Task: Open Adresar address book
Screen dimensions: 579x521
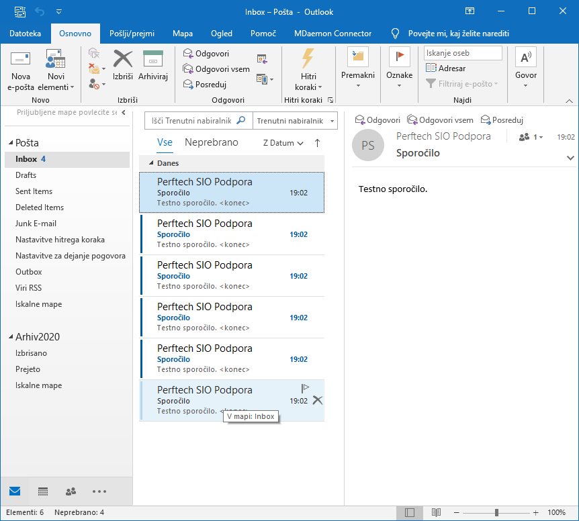Action: tap(446, 68)
